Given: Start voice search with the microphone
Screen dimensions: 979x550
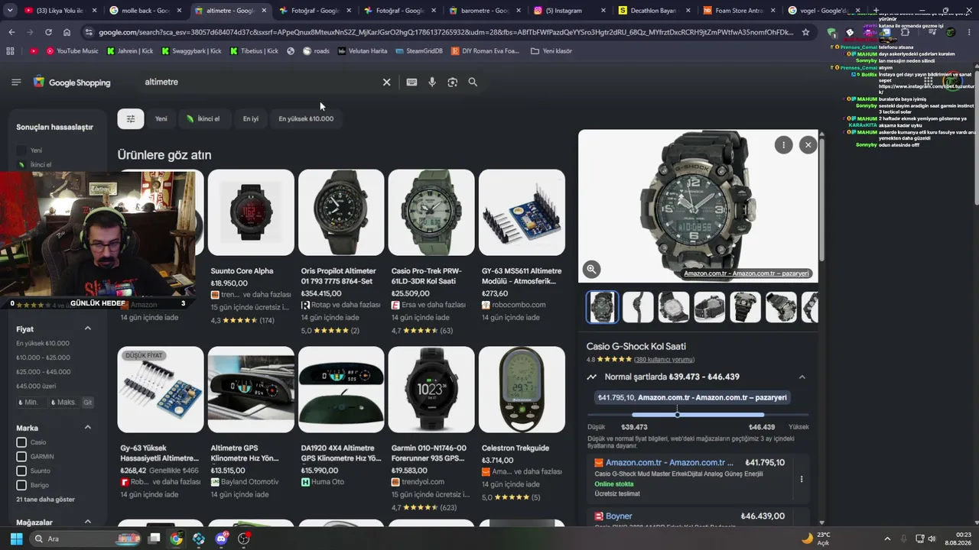Looking at the screenshot, I should click(x=432, y=82).
